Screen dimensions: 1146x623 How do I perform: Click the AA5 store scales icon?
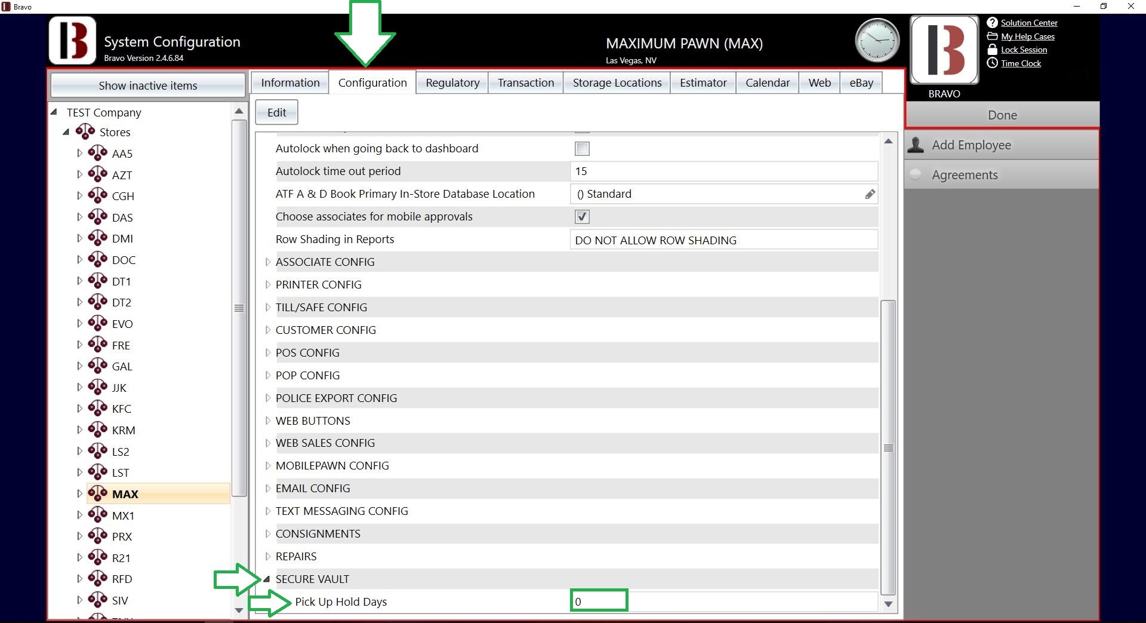pos(98,153)
